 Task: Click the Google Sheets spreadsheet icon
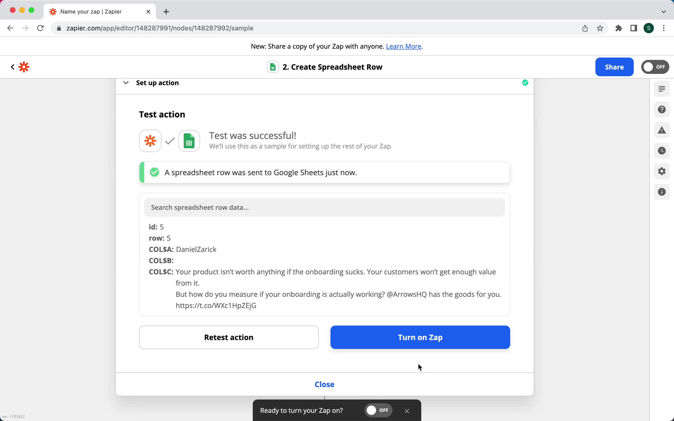point(189,140)
